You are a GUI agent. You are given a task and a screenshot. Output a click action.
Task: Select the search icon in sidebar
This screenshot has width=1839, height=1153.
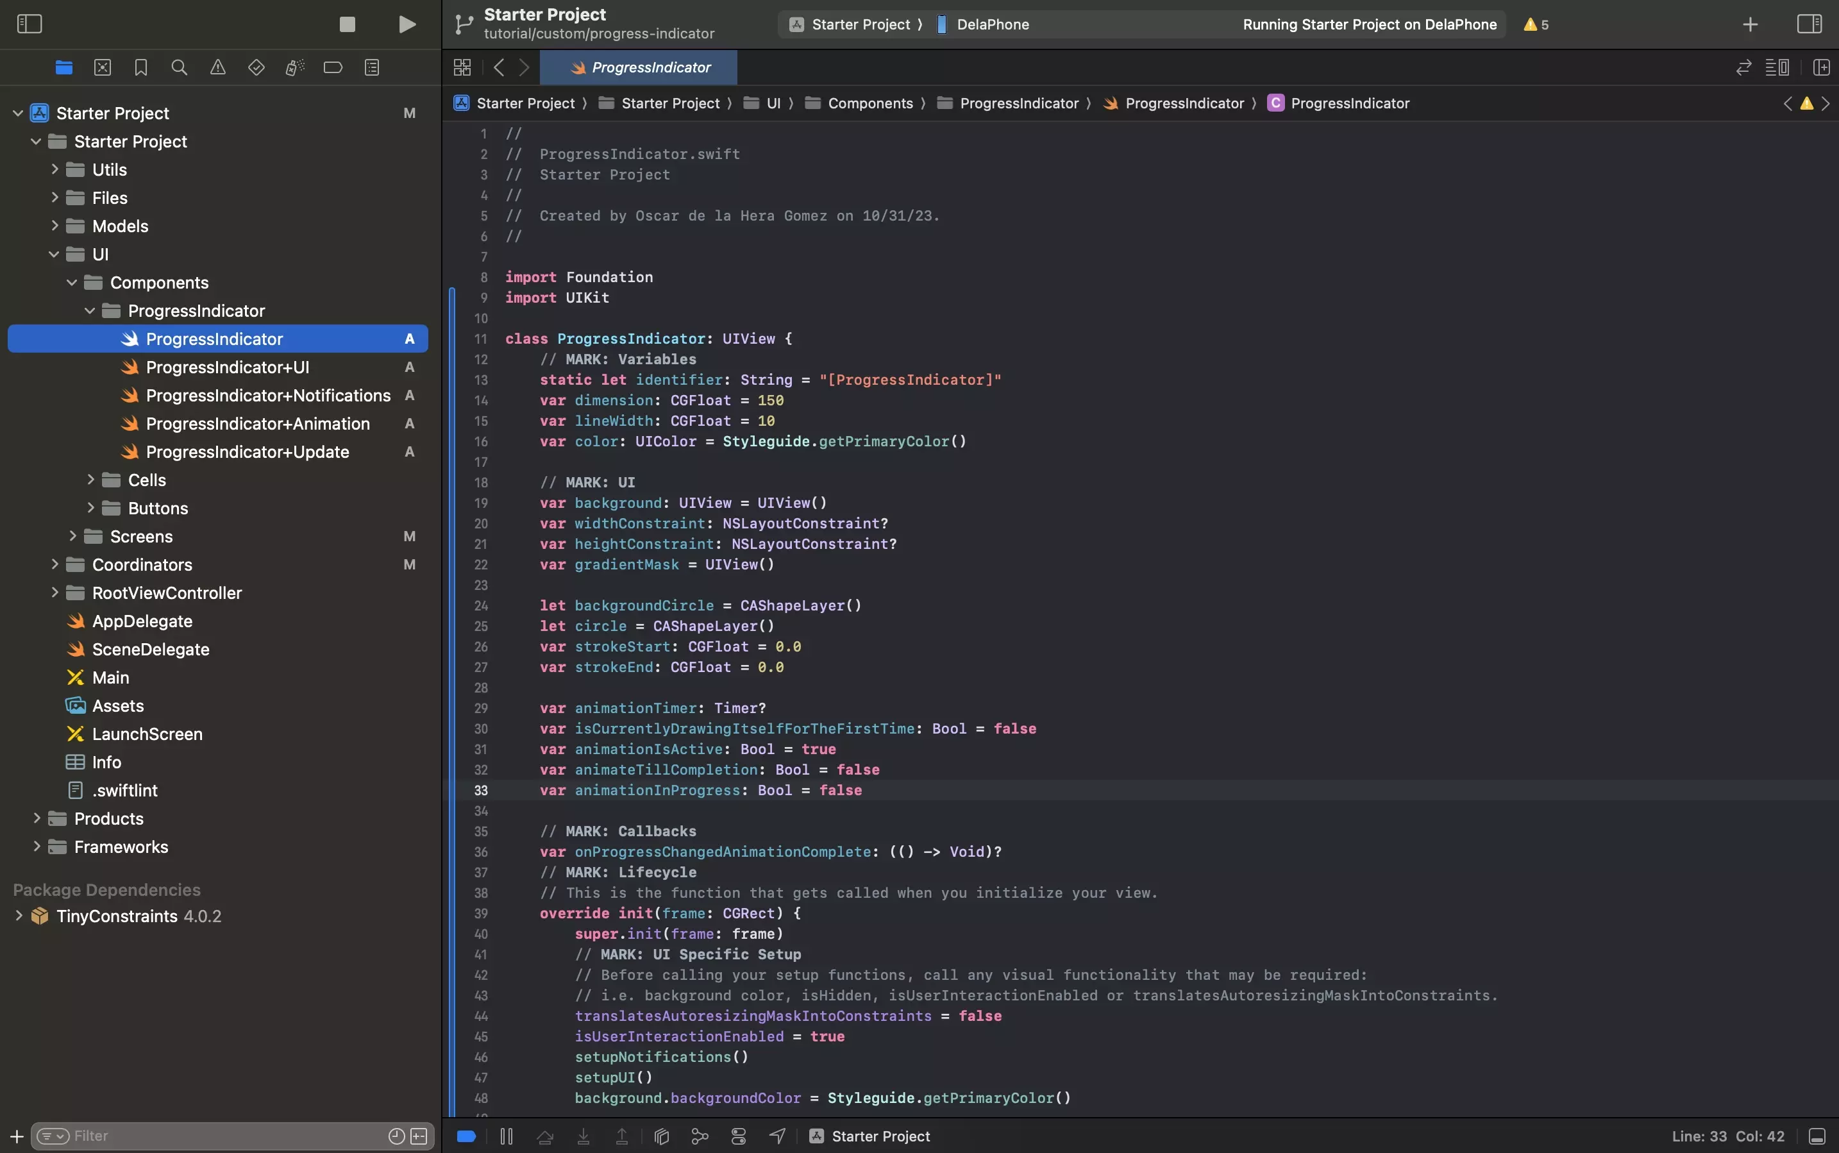tap(178, 68)
